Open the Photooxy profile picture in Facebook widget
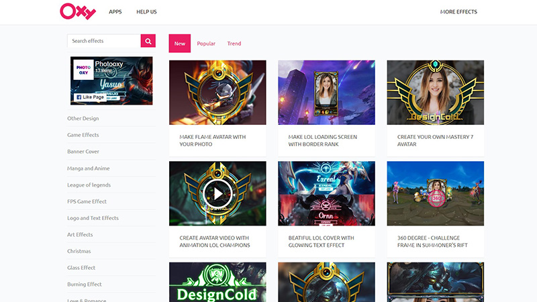Image resolution: width=537 pixels, height=302 pixels. 83,70
